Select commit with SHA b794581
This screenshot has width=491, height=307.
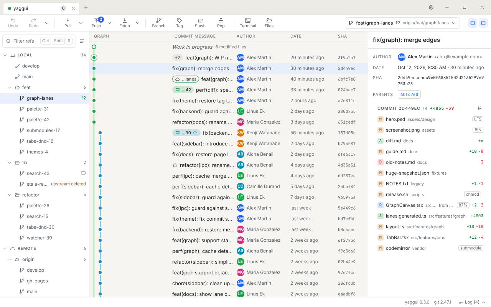click(x=229, y=144)
